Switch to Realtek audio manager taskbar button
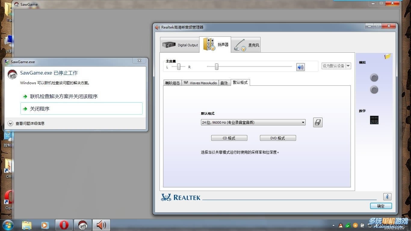This screenshot has height=231, width=411. [101, 225]
